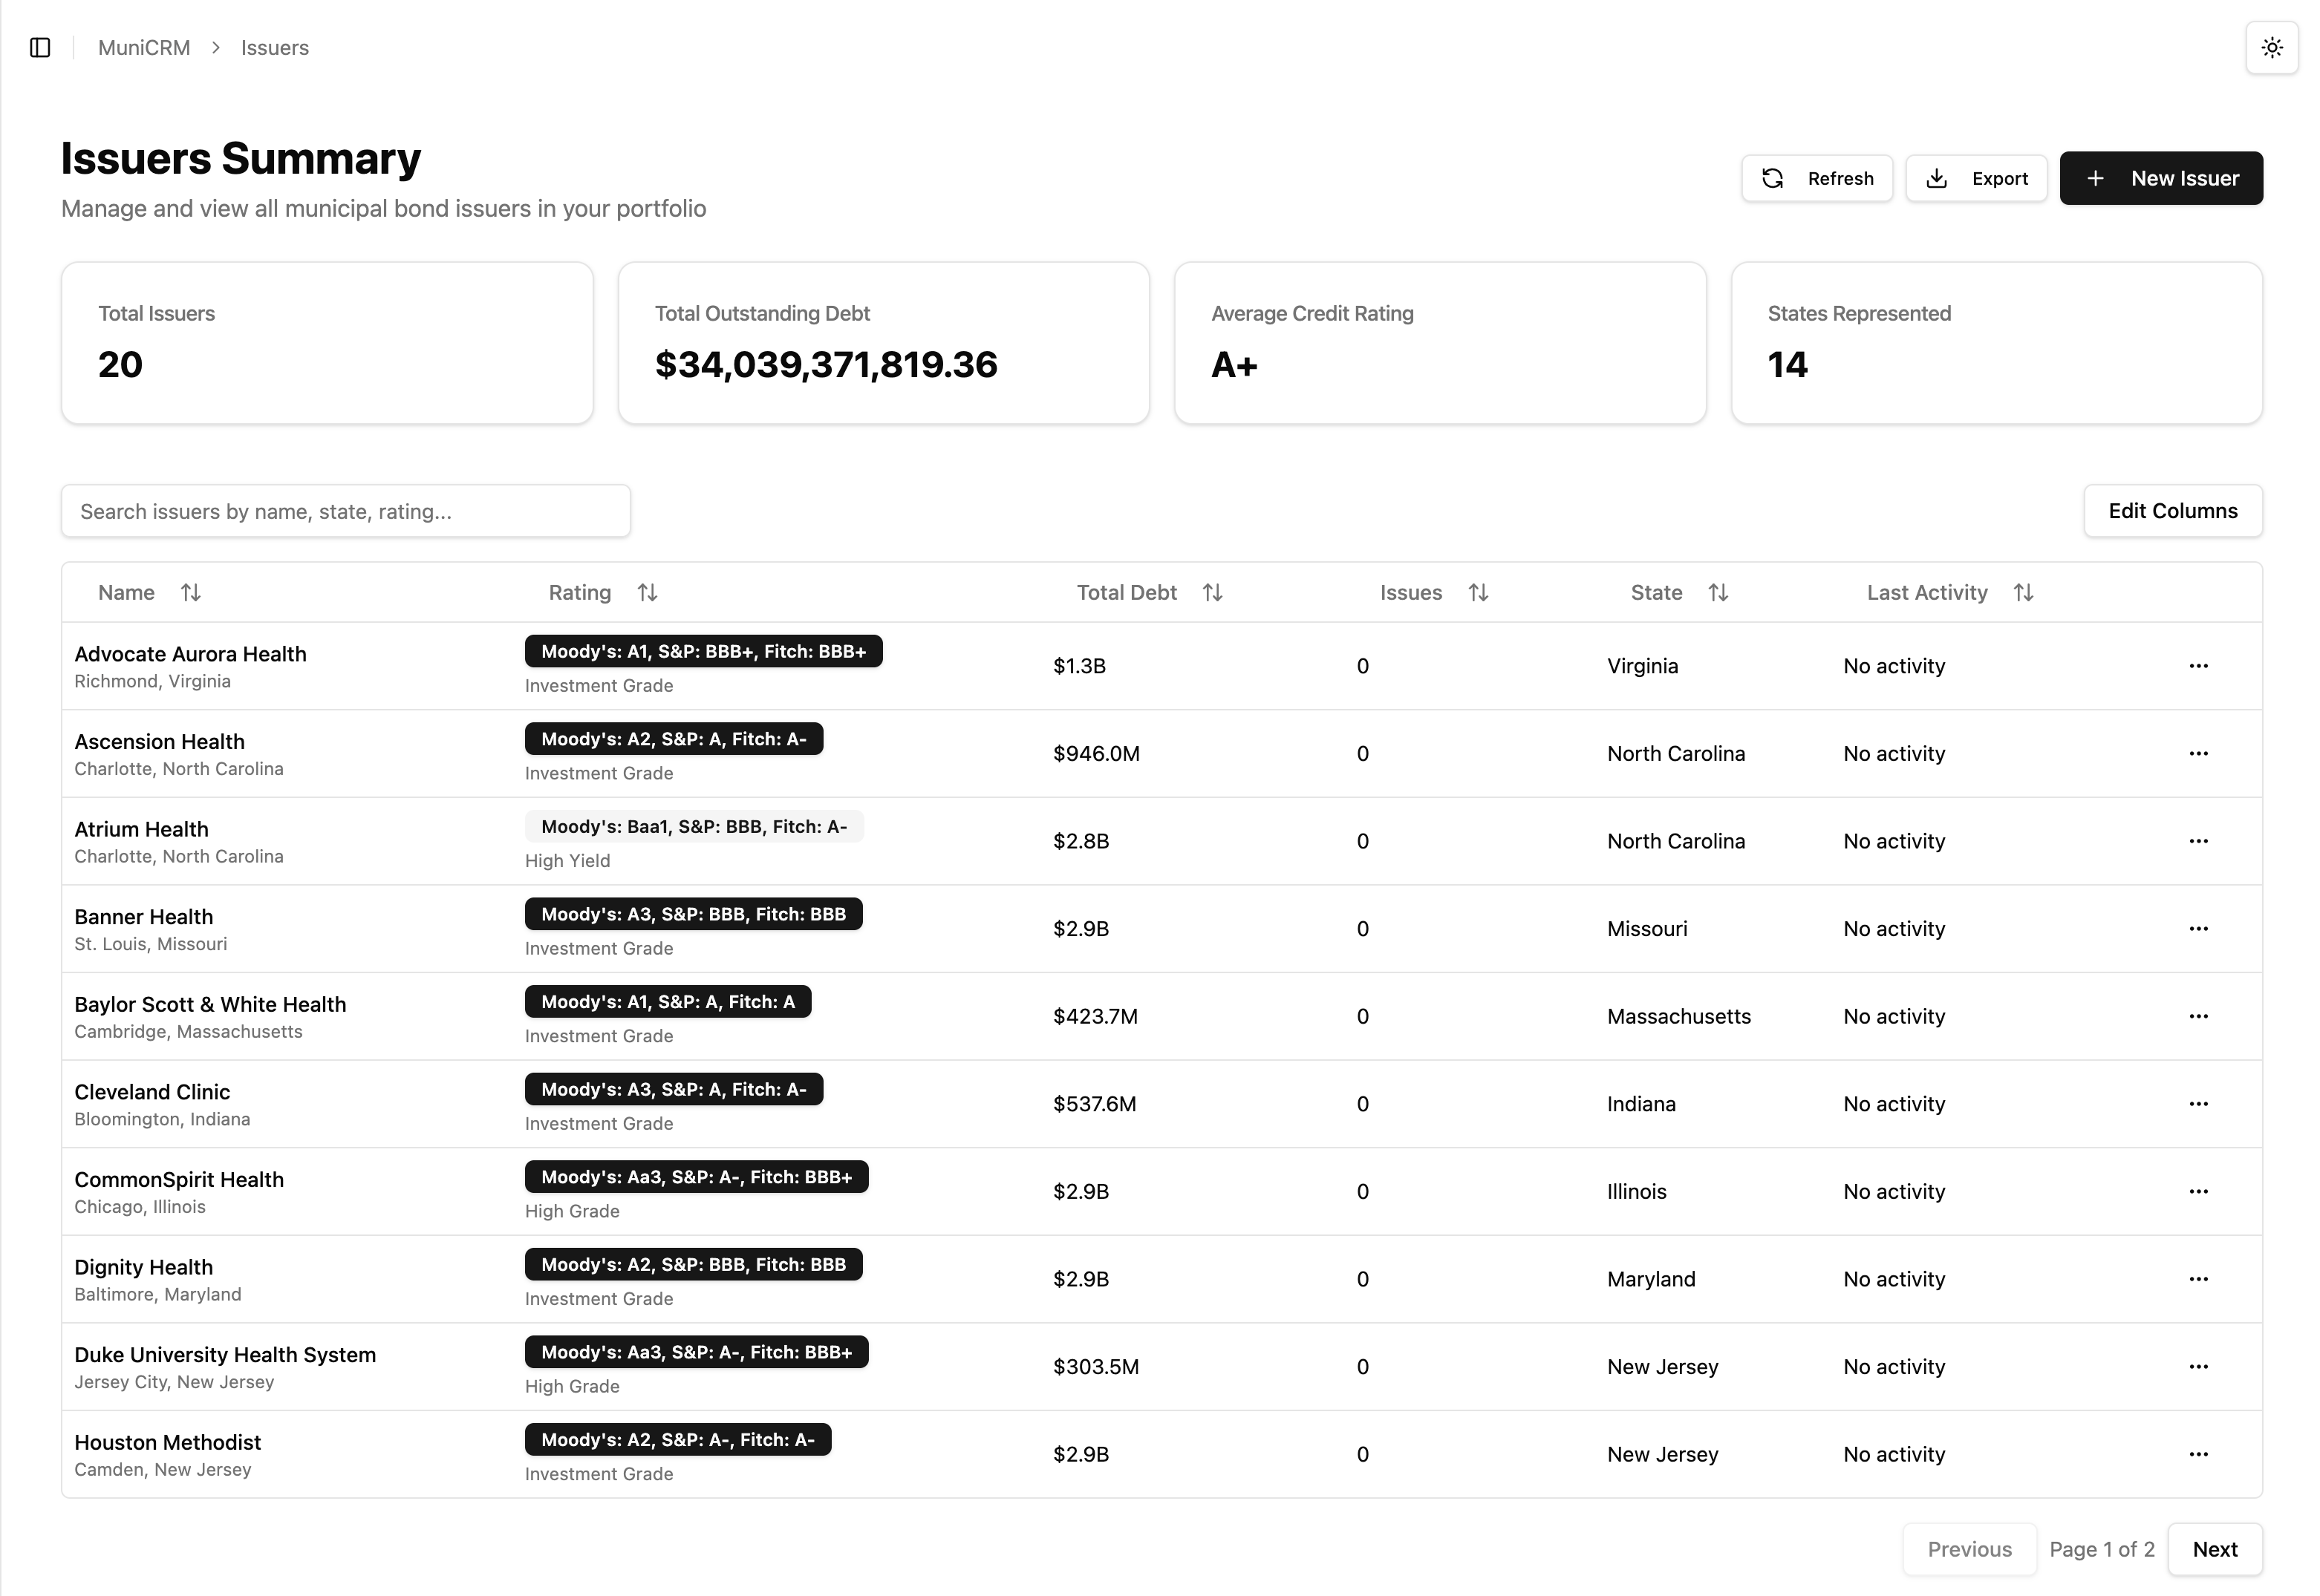Image resolution: width=2320 pixels, height=1596 pixels.
Task: Open actions menu for Advocate Aurora Health
Action: (x=2198, y=666)
